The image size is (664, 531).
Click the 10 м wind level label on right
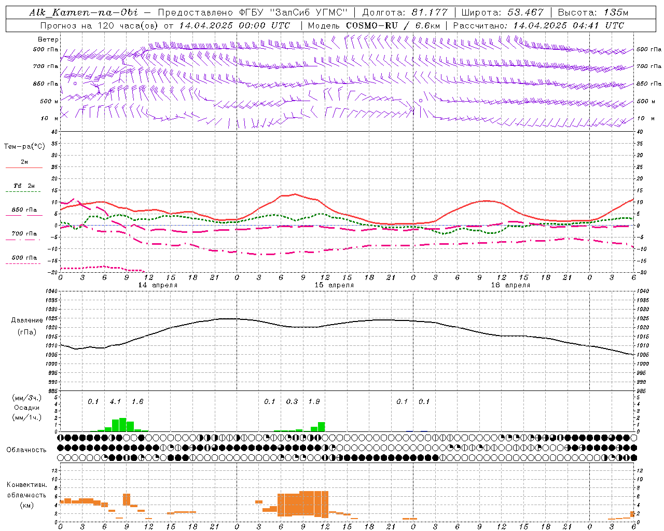tap(645, 118)
